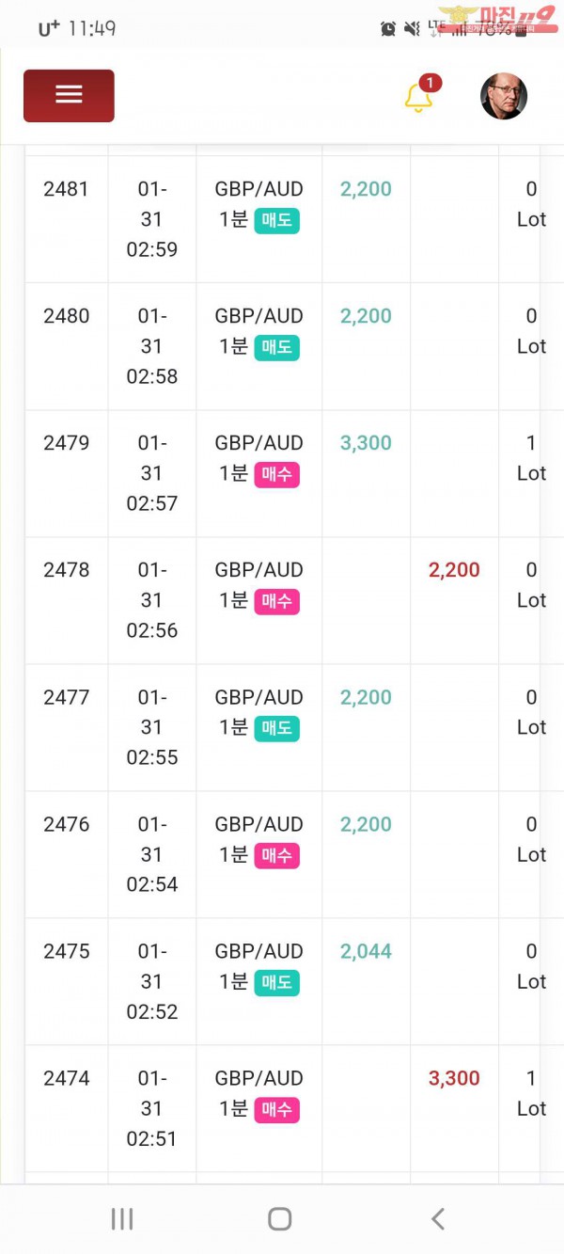
Task: Tap the Android recent apps icon
Action: tap(122, 1219)
